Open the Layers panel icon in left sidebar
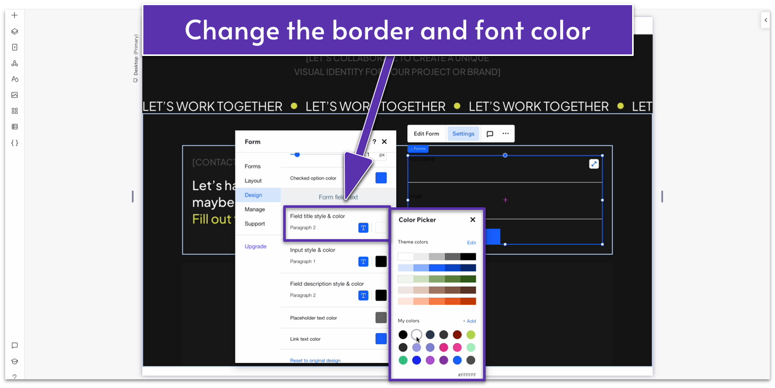 click(x=14, y=31)
